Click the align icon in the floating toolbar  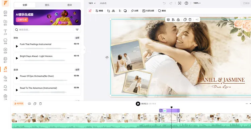click(173, 20)
